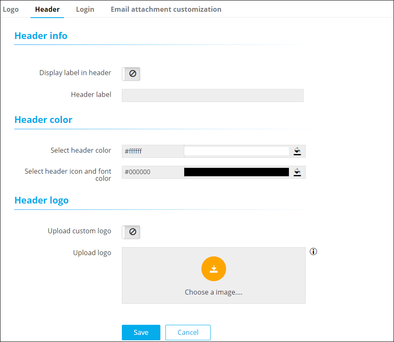Image resolution: width=394 pixels, height=342 pixels.
Task: Click the 'Select header color' label
Action: click(81, 150)
